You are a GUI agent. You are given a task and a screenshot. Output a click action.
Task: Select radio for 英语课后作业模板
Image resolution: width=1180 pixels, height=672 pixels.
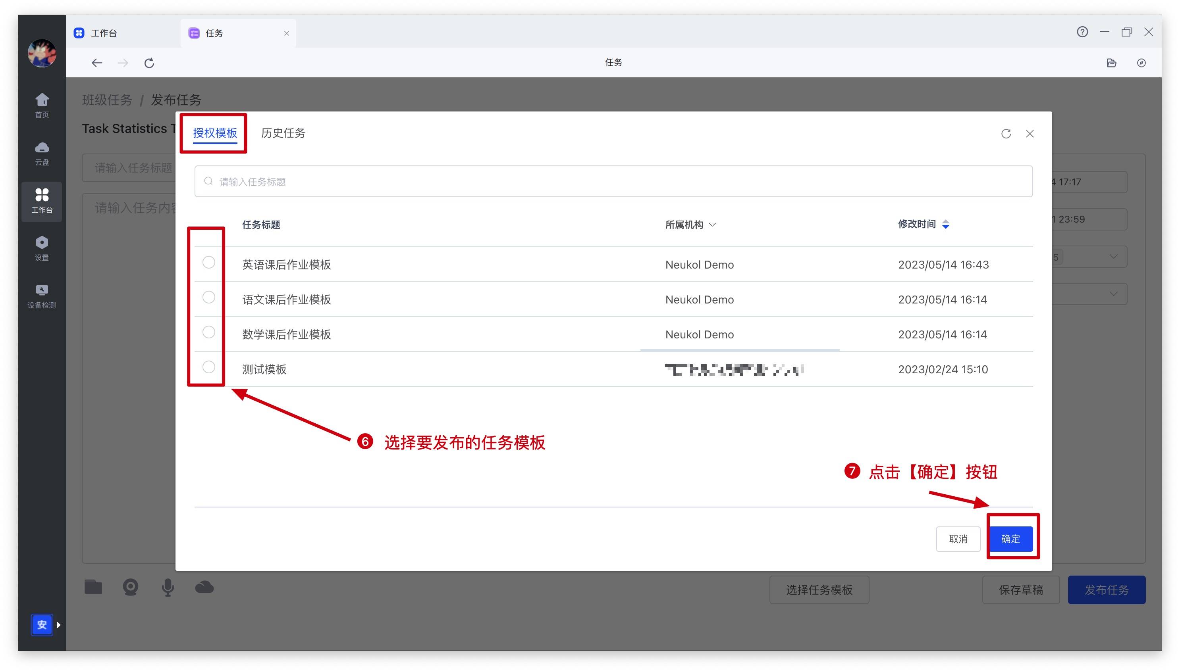pyautogui.click(x=209, y=262)
